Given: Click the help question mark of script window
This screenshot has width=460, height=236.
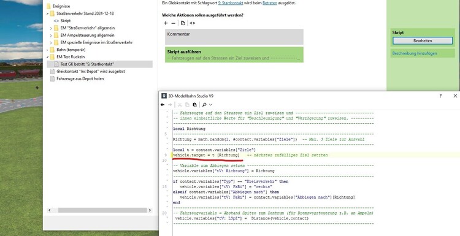Looking at the screenshot, I should tap(440, 96).
